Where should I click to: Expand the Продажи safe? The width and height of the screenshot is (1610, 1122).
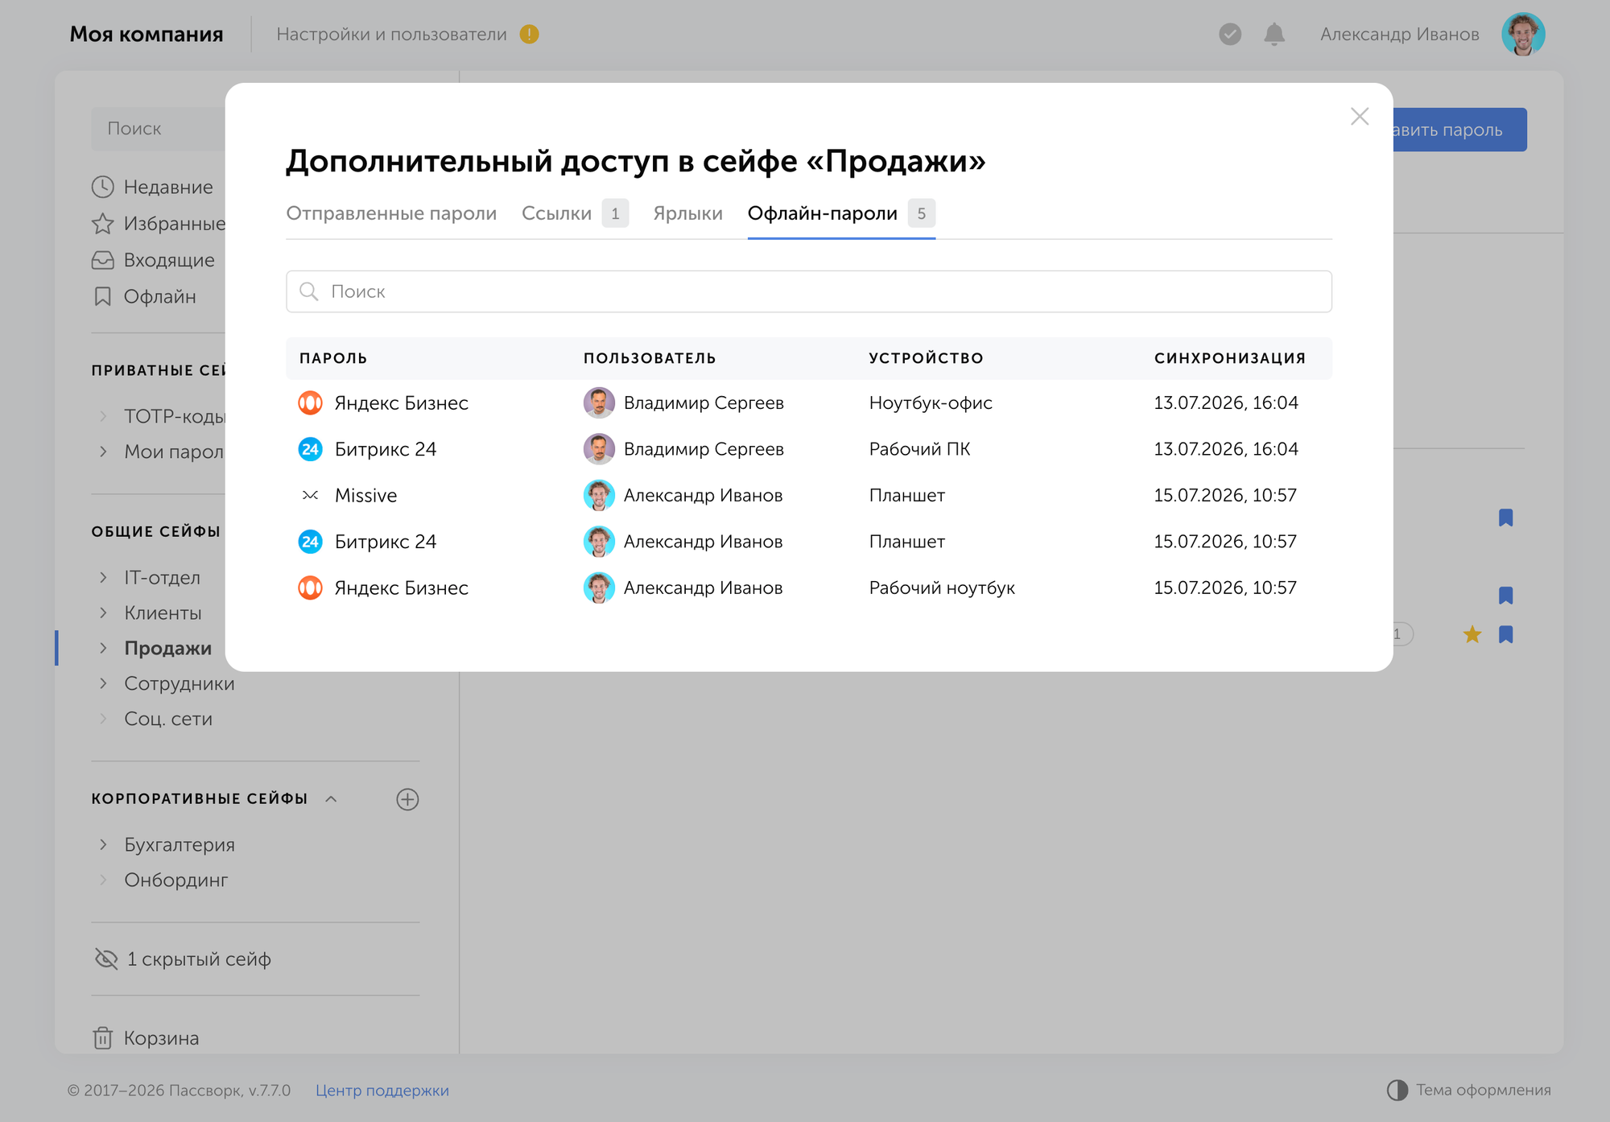click(x=103, y=648)
